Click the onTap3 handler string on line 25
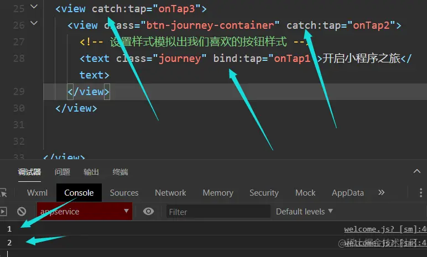Screen dimensions: 427x257 pos(177,9)
